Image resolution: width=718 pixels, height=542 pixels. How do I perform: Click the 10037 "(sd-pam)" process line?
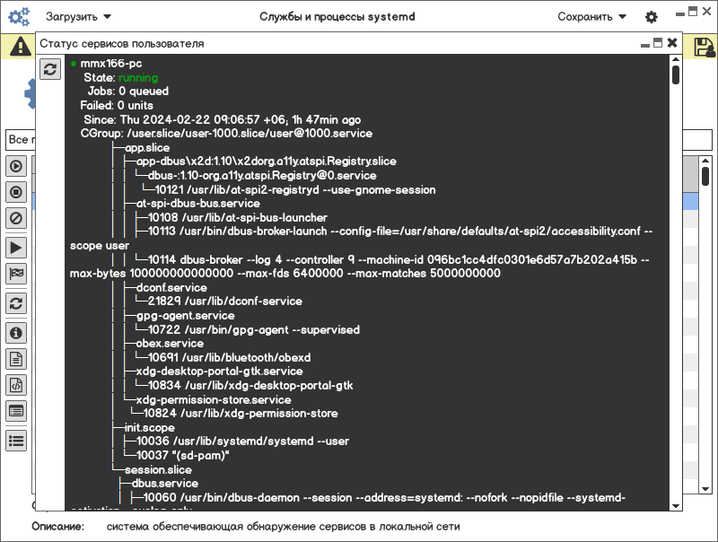tap(183, 456)
